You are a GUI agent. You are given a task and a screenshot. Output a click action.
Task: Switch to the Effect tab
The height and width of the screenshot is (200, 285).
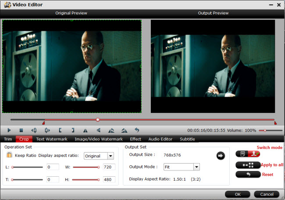tap(135, 139)
